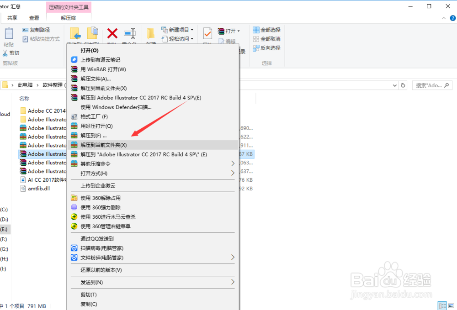Screen dimensions: 457x310
Task: Choose WinRAR extract to Adobe Illustrator folder
Action: 153,98
